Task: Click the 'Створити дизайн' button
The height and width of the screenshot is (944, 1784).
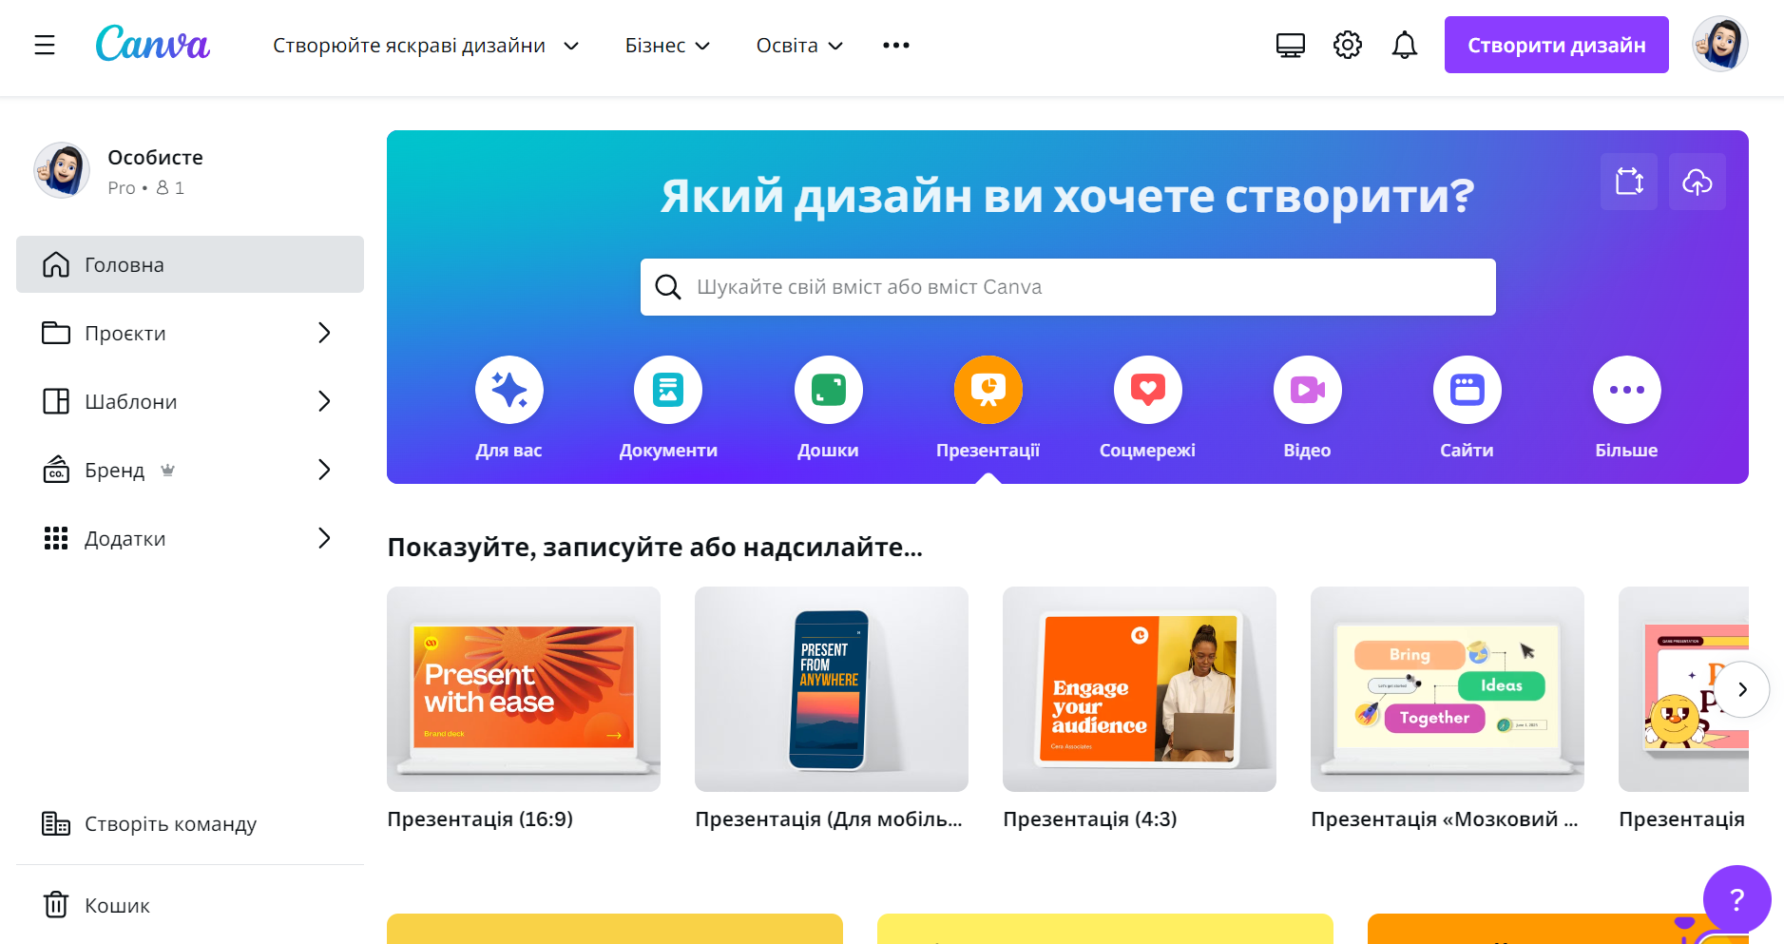Action: coord(1557,45)
